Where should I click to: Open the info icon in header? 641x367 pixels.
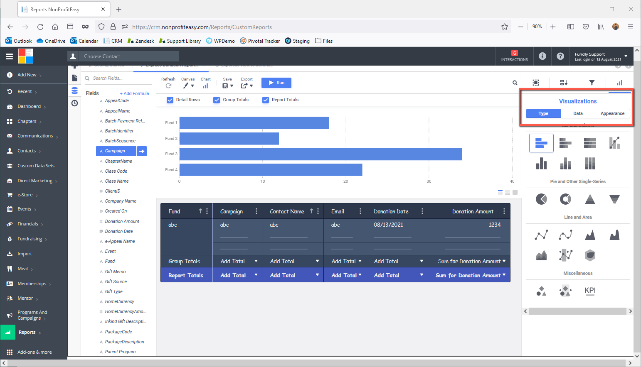tap(542, 56)
